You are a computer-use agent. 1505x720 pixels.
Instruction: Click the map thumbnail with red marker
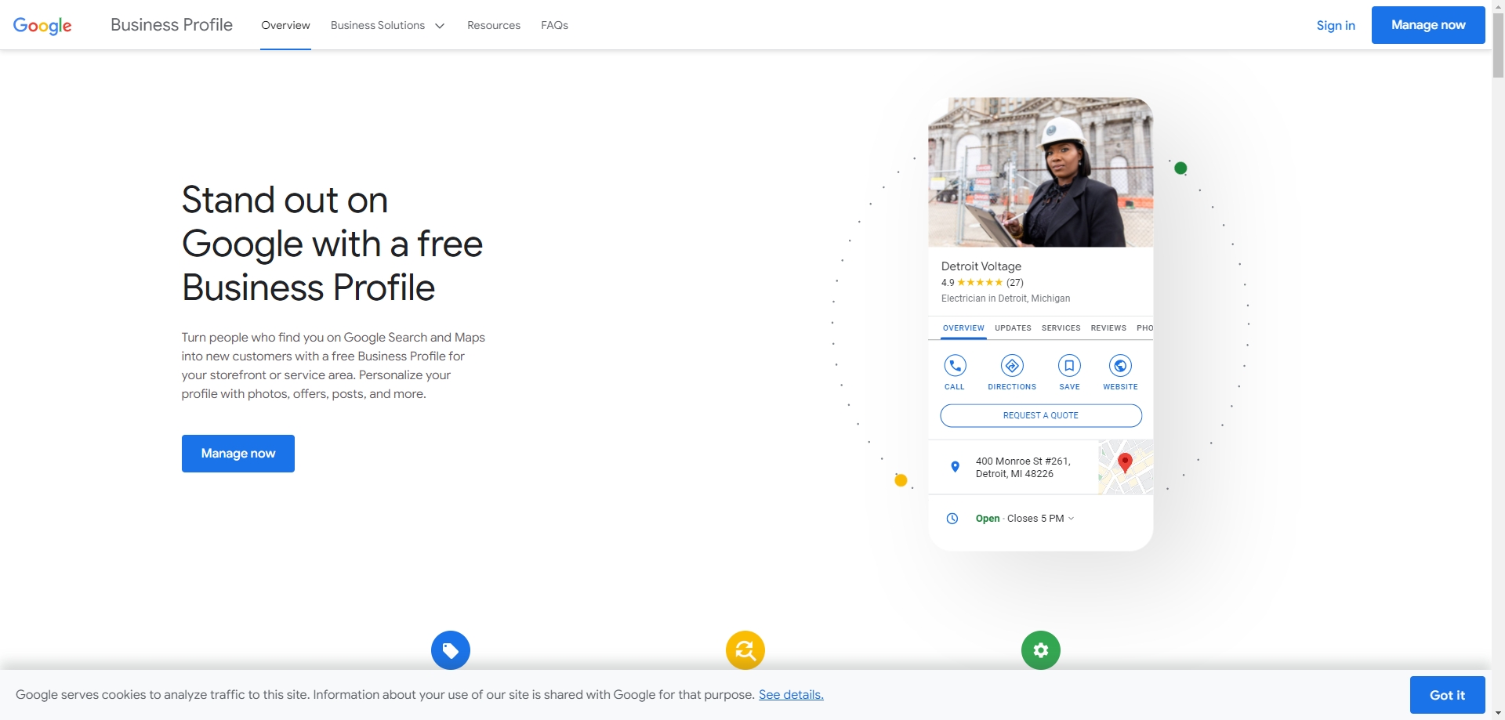click(x=1126, y=467)
